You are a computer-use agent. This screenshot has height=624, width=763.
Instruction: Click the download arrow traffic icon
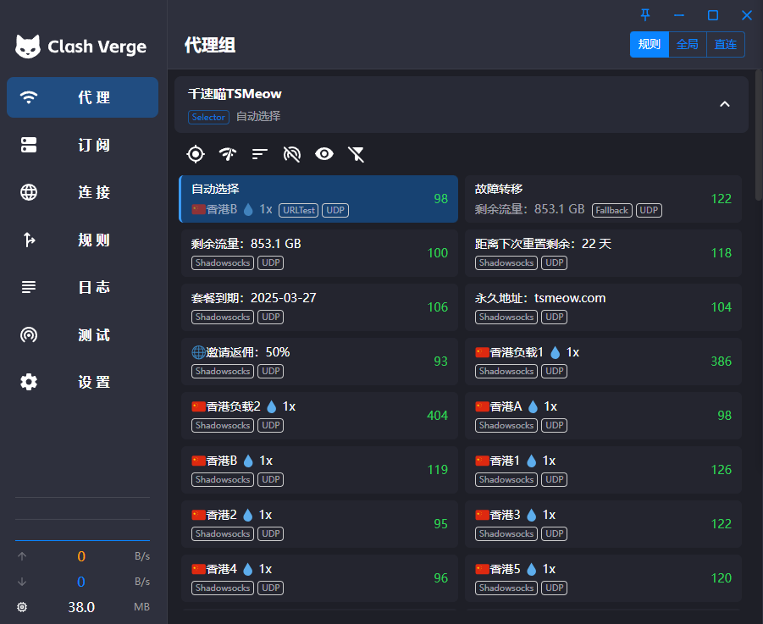[x=22, y=582]
